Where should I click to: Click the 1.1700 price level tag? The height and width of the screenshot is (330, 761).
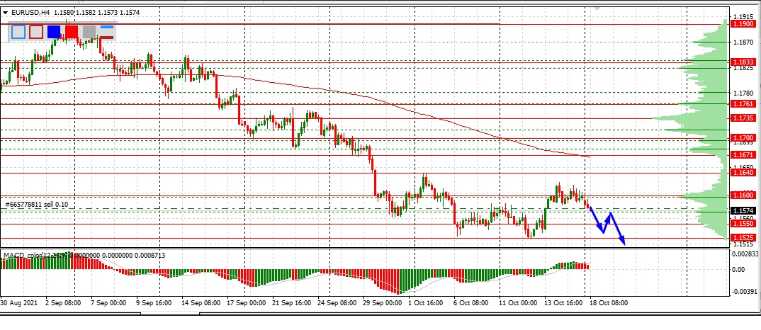point(743,138)
